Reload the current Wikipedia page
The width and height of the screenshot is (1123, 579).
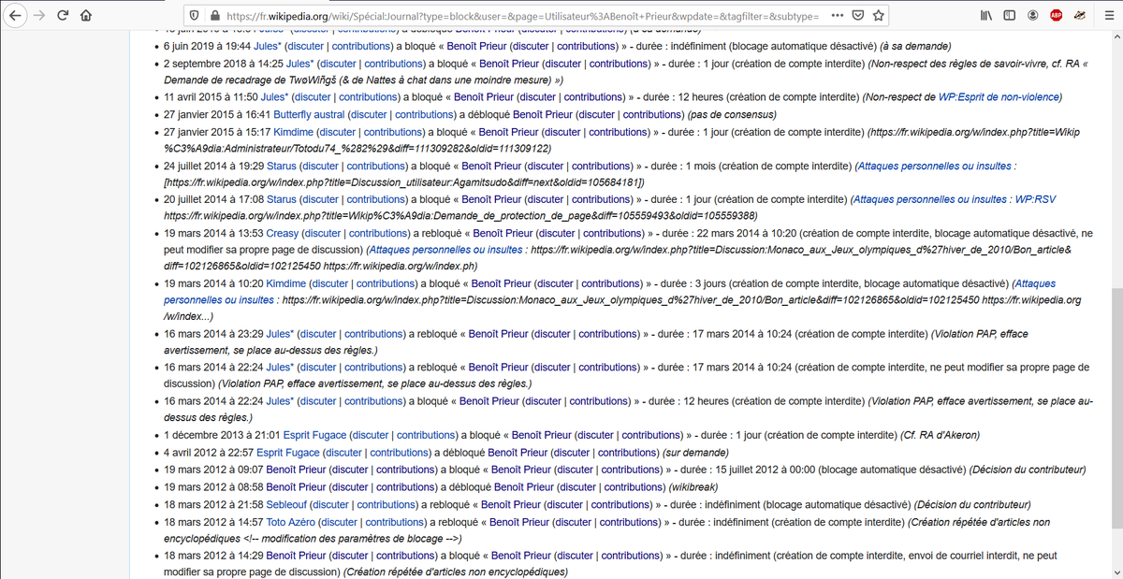tap(63, 16)
